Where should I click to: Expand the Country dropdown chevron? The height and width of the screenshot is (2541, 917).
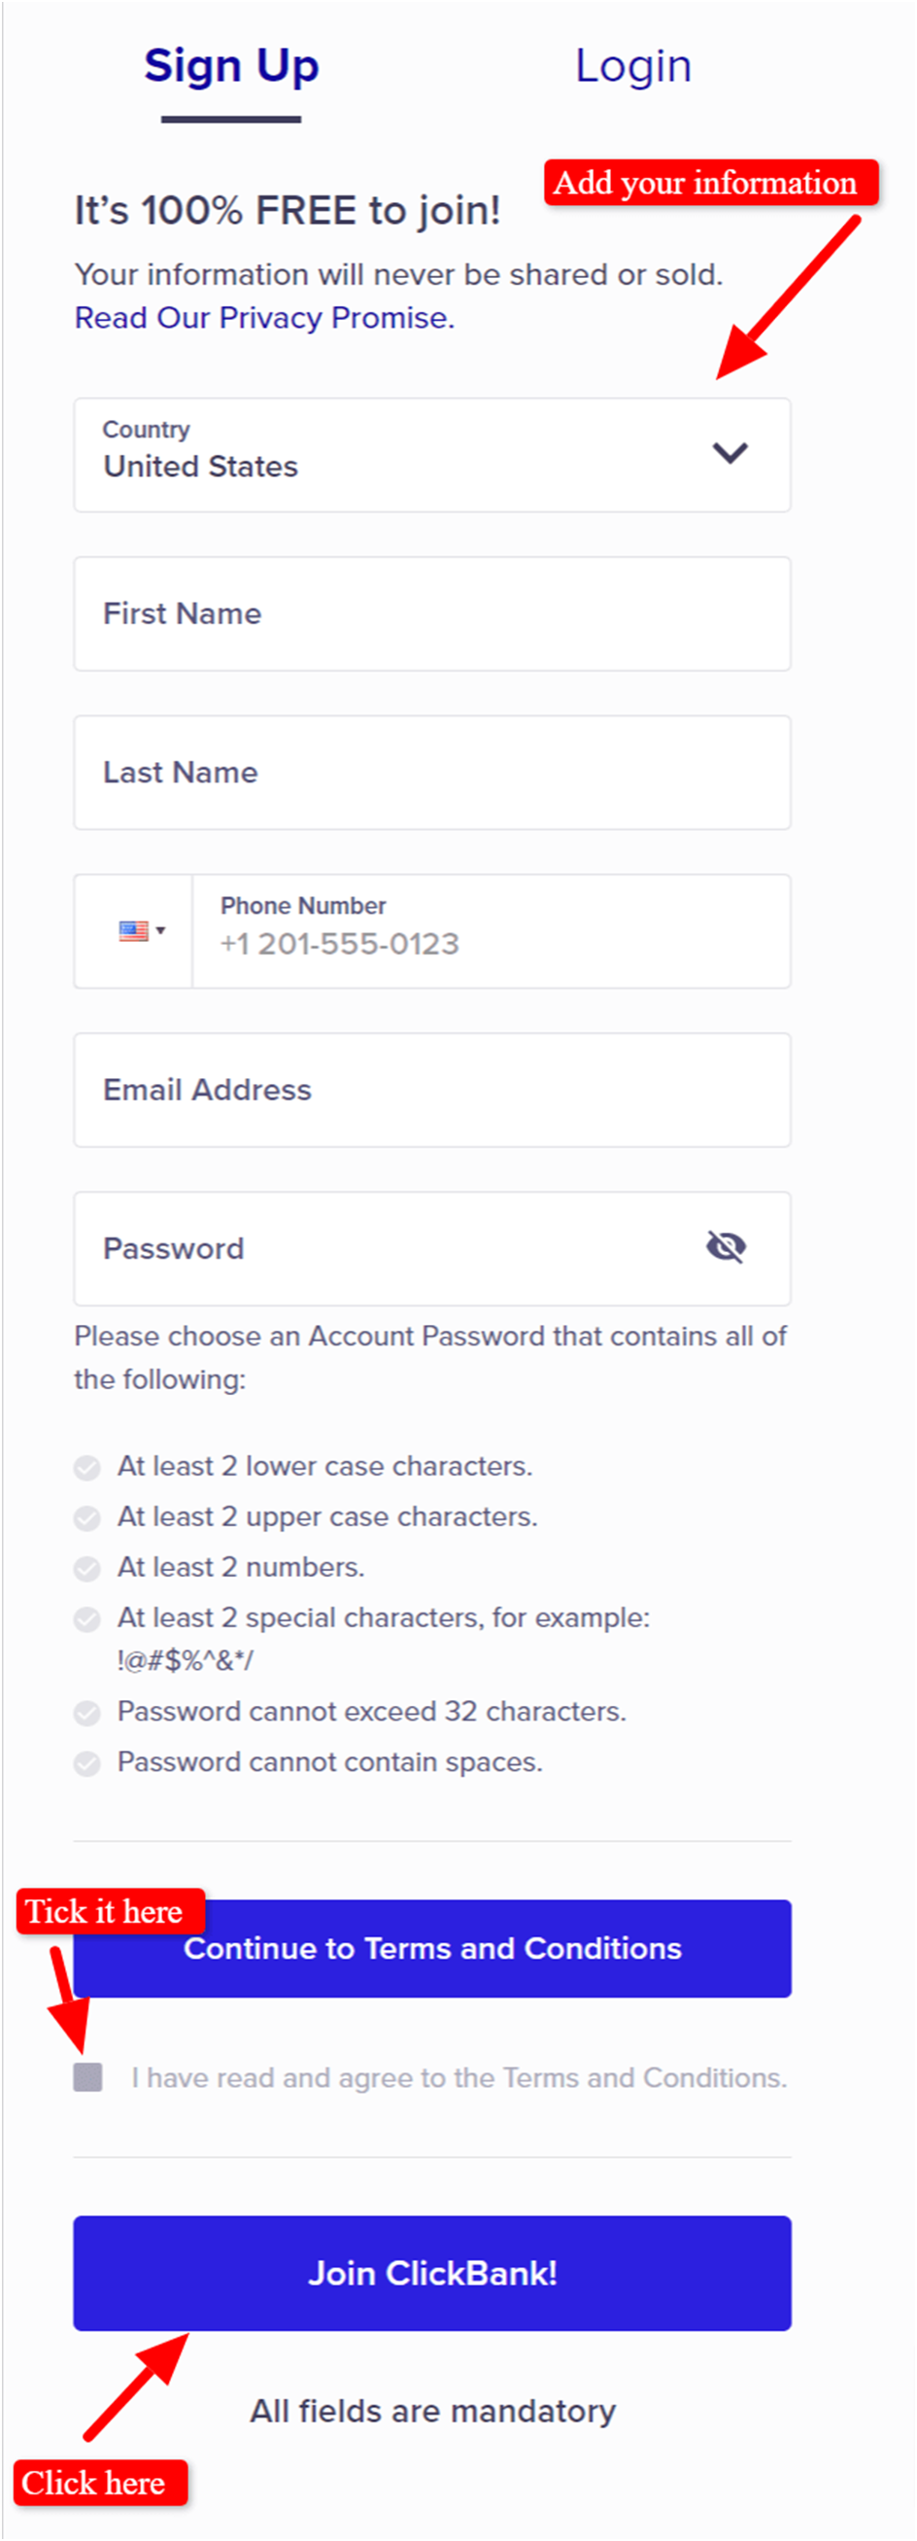point(730,453)
